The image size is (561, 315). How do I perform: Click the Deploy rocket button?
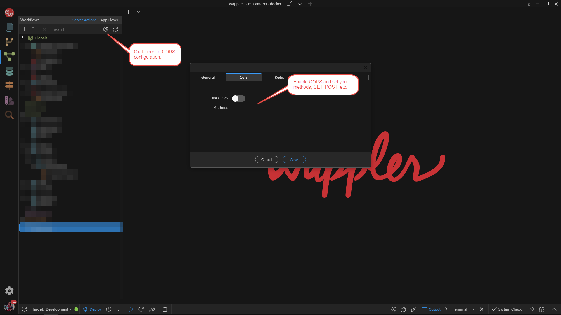(x=92, y=309)
